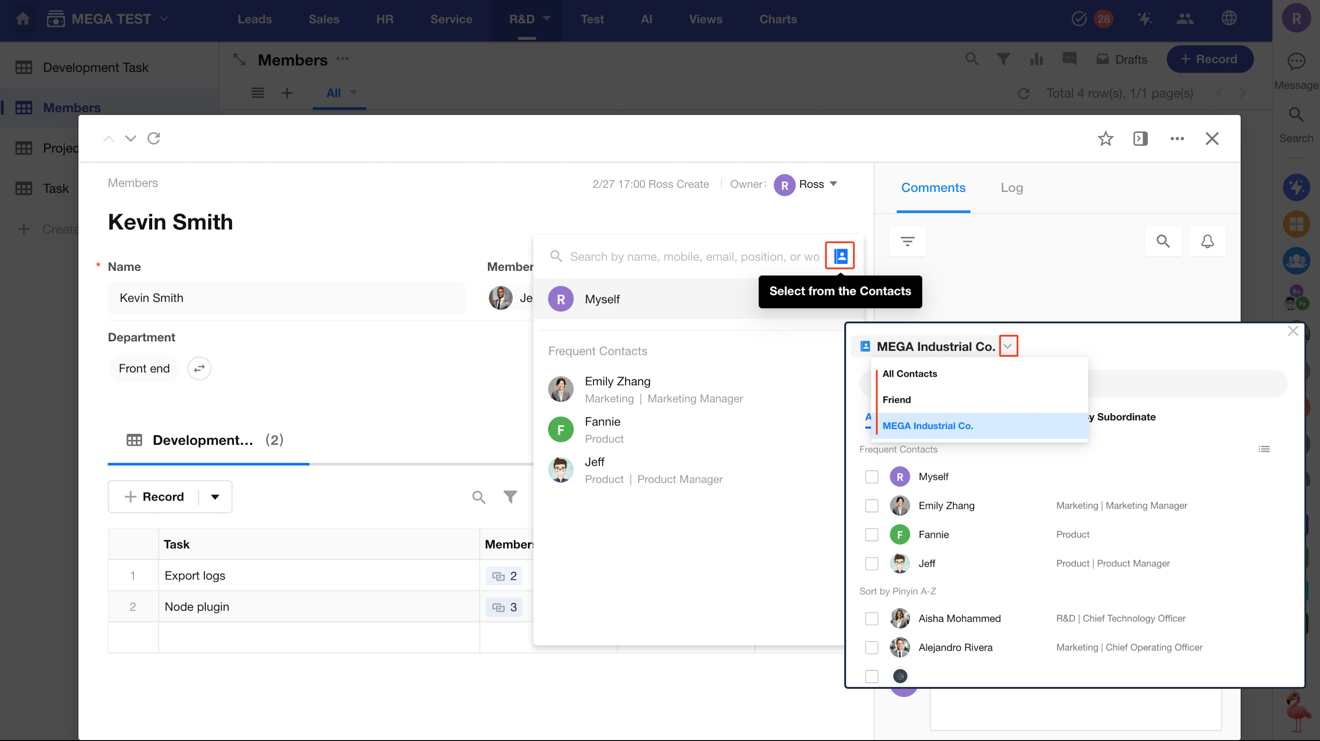Check the box for Emily Zhang

point(871,506)
